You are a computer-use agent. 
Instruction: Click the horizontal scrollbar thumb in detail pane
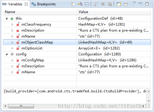(21, 106)
